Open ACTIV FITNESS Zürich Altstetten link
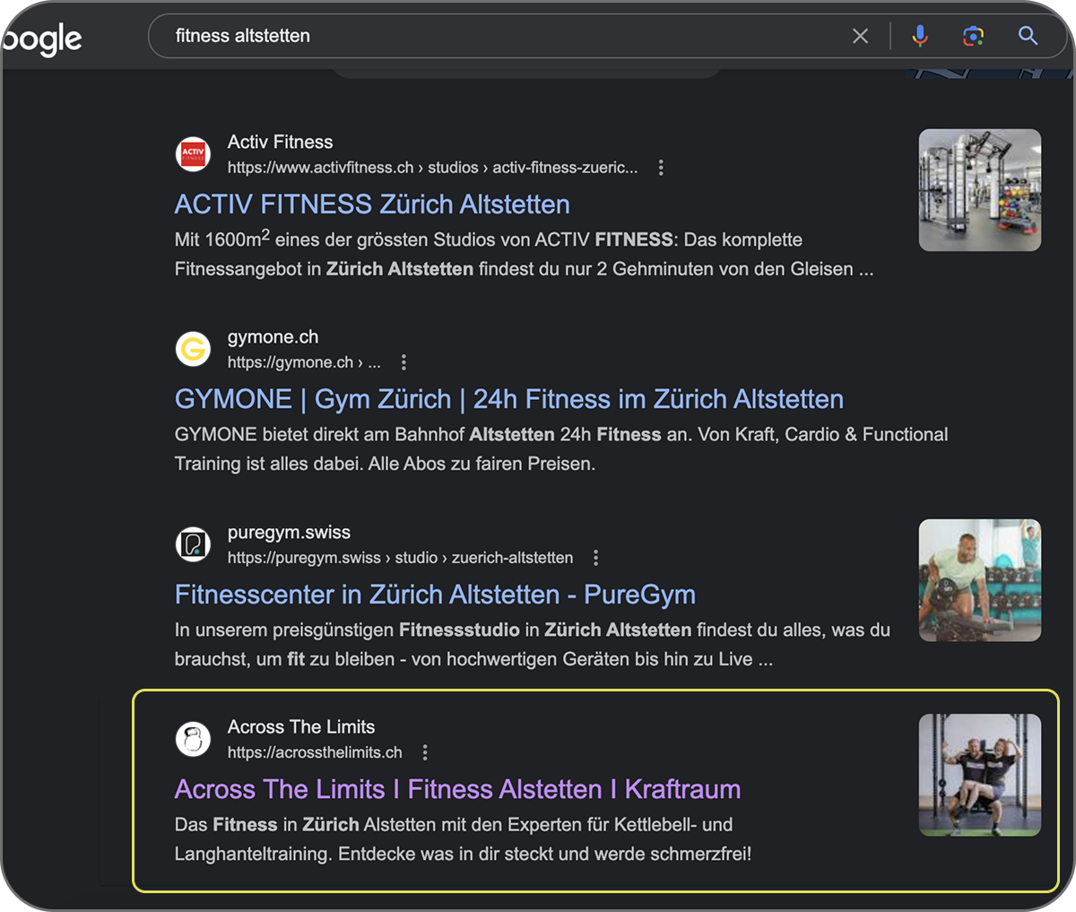1076x912 pixels. (x=372, y=204)
